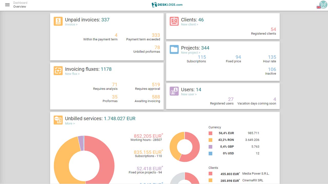Click the 455.803 EUR client amount

[230, 174]
